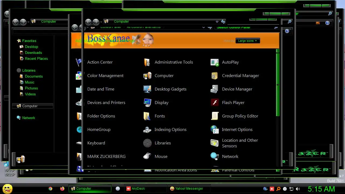Expand the Control Panel address bar dropdown arrow
Image resolution: width=345 pixels, height=194 pixels.
coord(204,27)
